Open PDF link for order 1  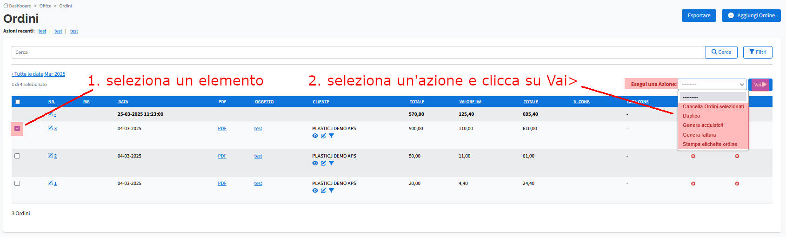pyautogui.click(x=222, y=184)
